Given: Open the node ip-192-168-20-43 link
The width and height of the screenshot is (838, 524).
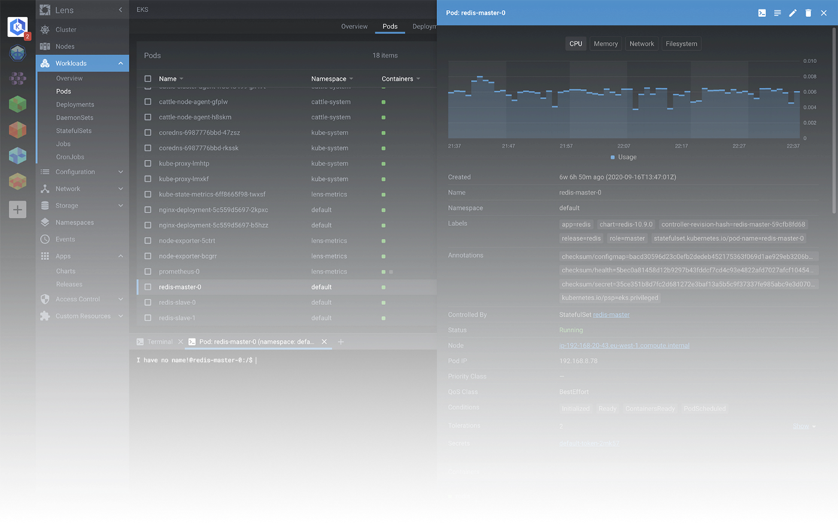Looking at the screenshot, I should pos(624,346).
